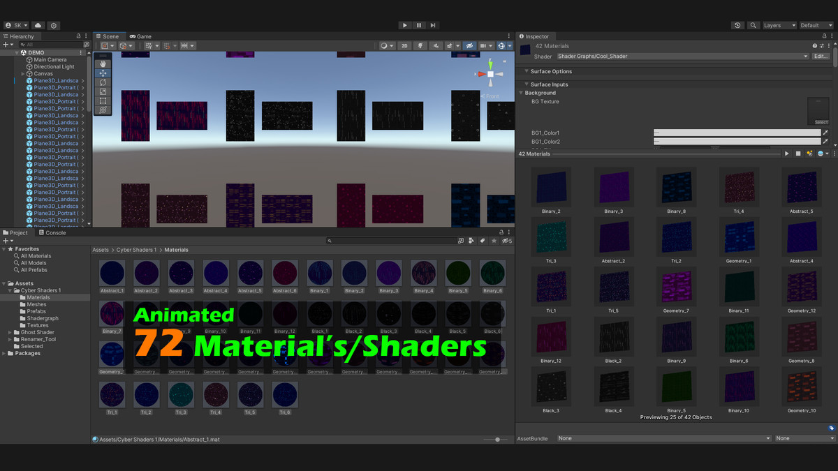Open the Layers dropdown
Screen dimensions: 838x471
[779, 25]
